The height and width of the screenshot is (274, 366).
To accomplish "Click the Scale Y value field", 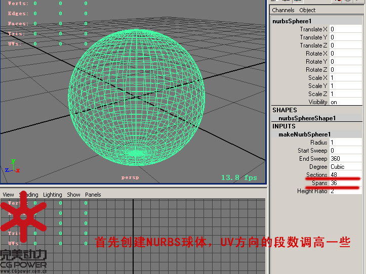I will tap(346, 86).
